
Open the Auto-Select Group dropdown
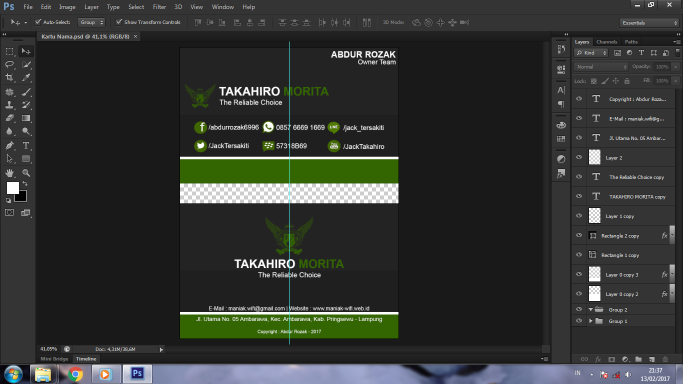(92, 22)
